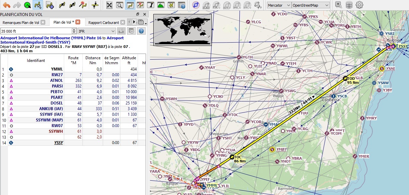This screenshot has height=195, width=409.
Task: Click the add flight plan waypoint icon
Action: [50, 5]
